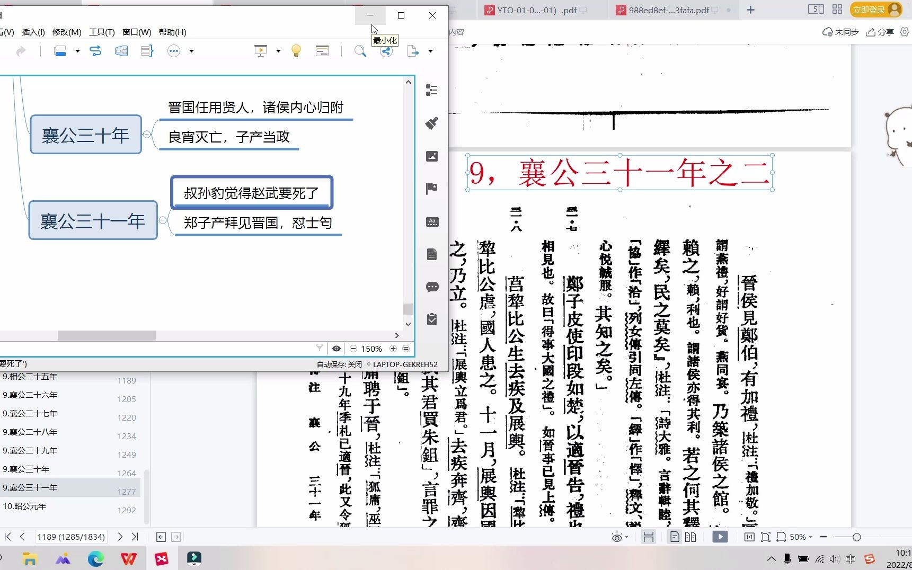This screenshot has width=912, height=570.
Task: Play slideshow from PDF status bar
Action: click(720, 537)
